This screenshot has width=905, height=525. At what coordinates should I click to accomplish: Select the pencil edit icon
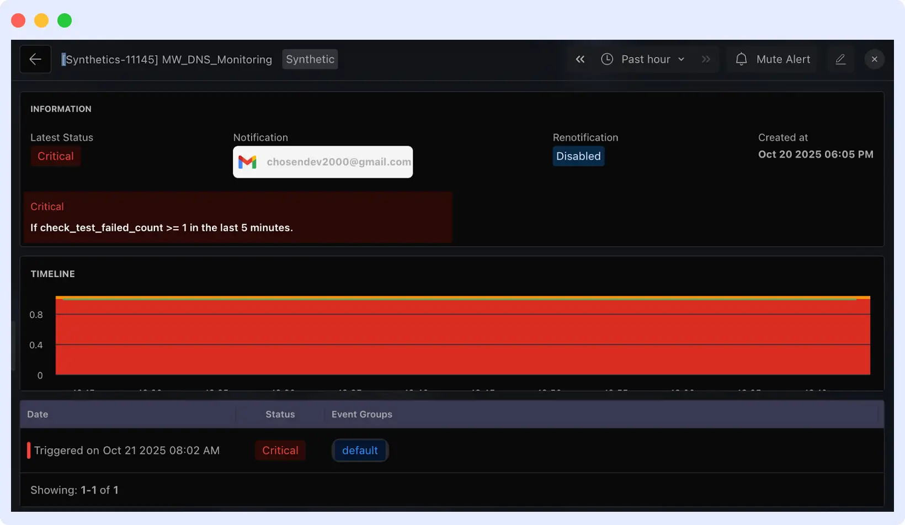coord(840,59)
